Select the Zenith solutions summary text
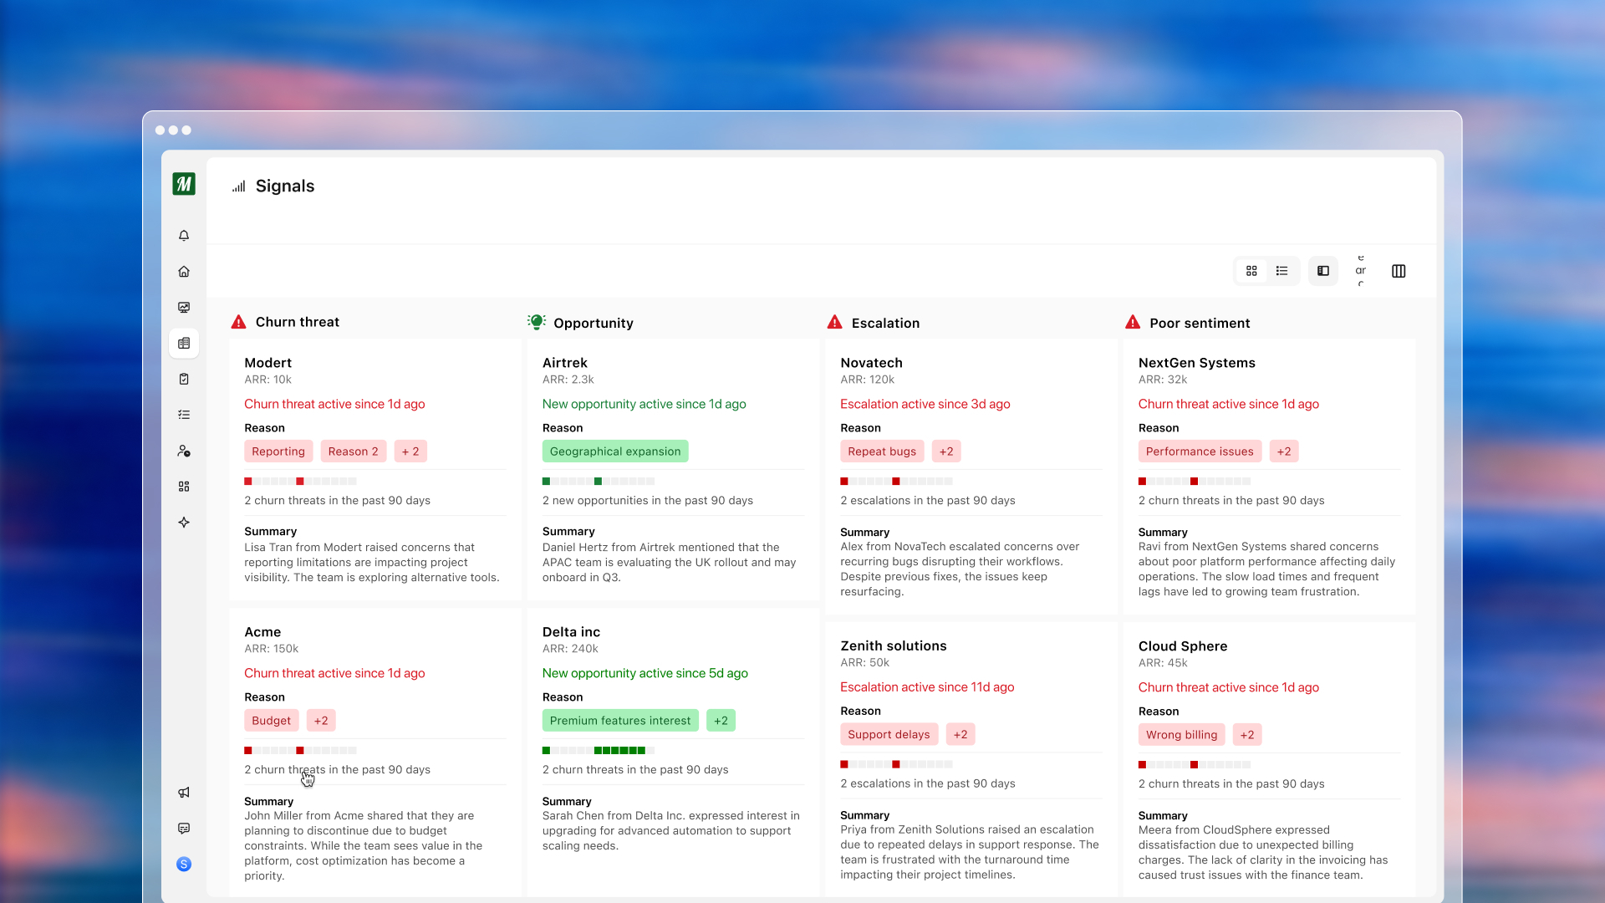 [970, 852]
